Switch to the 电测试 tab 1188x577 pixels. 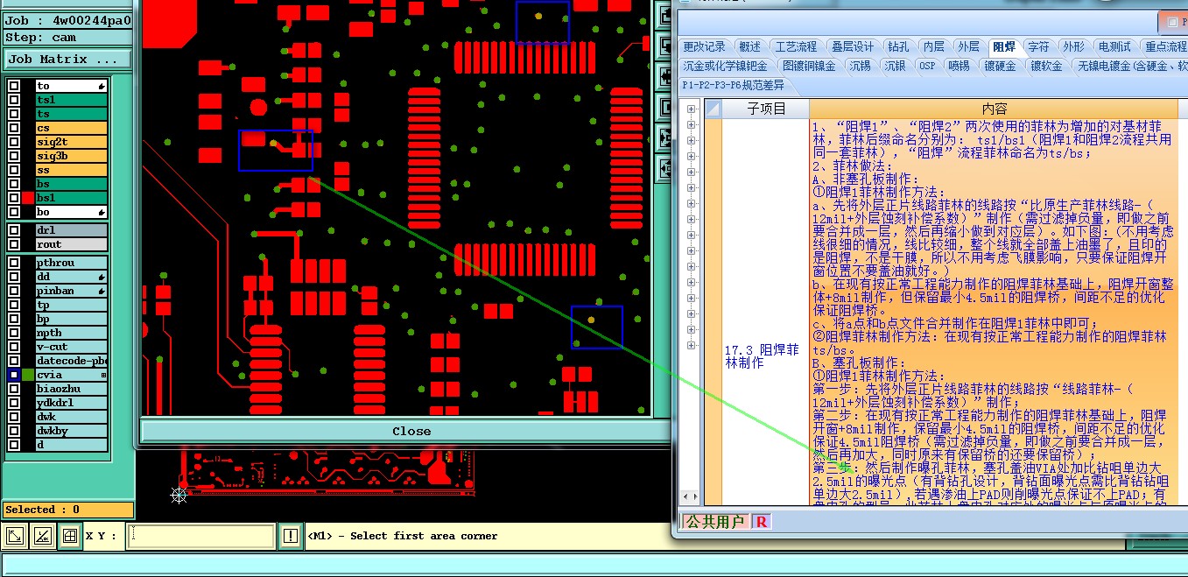(x=1114, y=46)
